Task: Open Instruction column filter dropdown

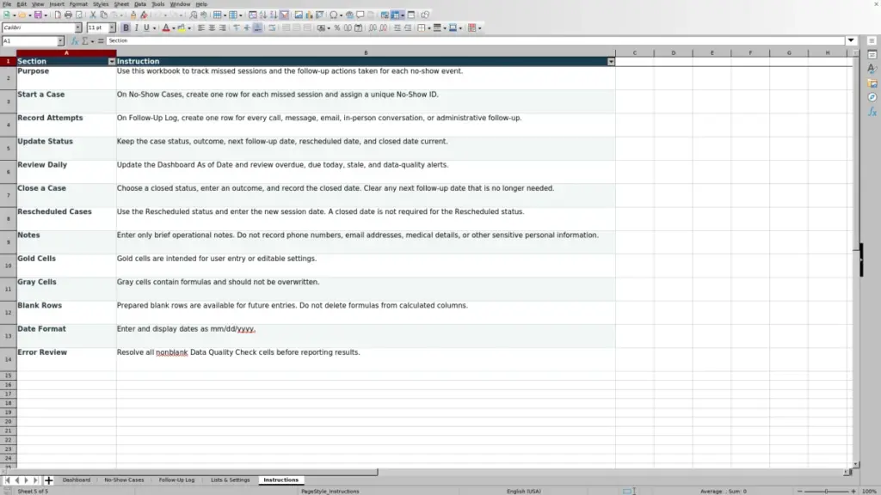Action: click(611, 62)
